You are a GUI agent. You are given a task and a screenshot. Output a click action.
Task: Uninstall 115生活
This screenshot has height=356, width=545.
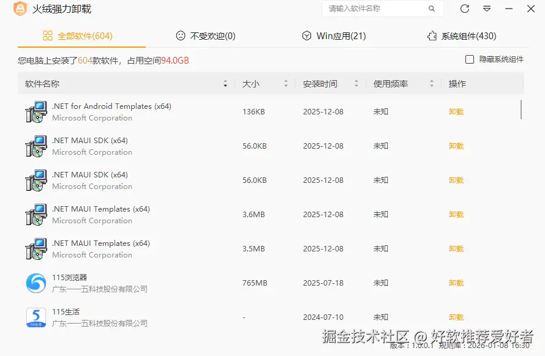tap(456, 317)
